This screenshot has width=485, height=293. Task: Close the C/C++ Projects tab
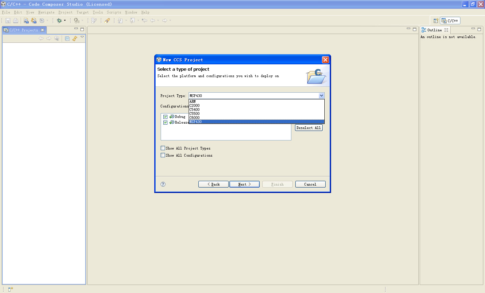pos(42,30)
